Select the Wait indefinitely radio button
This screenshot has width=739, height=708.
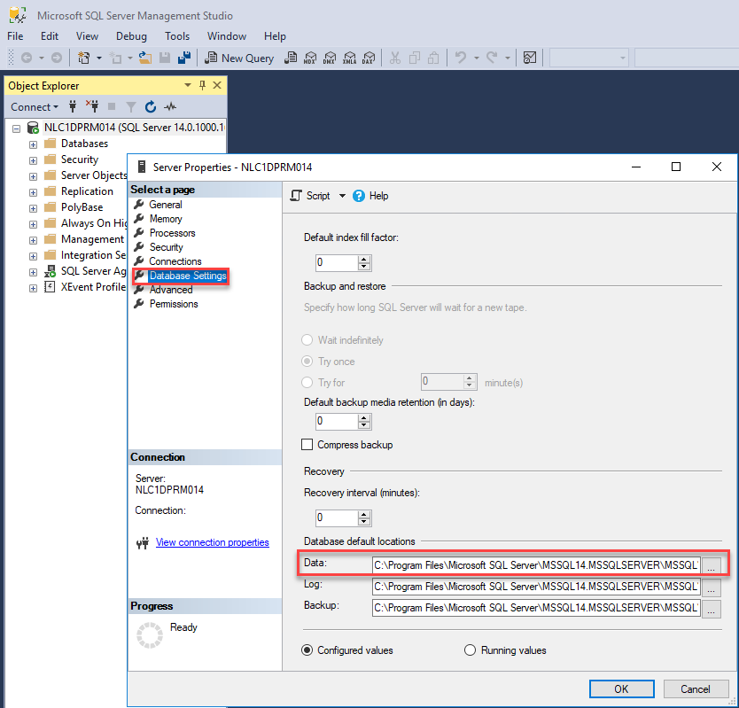pos(307,340)
